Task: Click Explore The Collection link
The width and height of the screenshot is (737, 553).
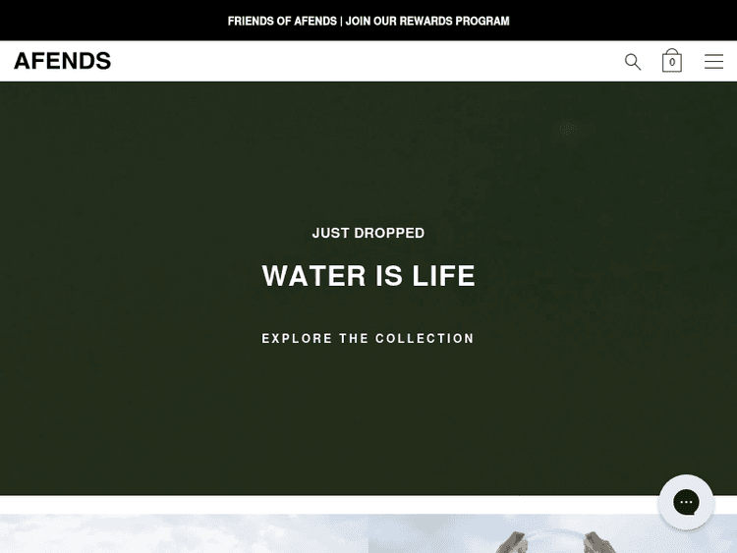Action: (368, 338)
